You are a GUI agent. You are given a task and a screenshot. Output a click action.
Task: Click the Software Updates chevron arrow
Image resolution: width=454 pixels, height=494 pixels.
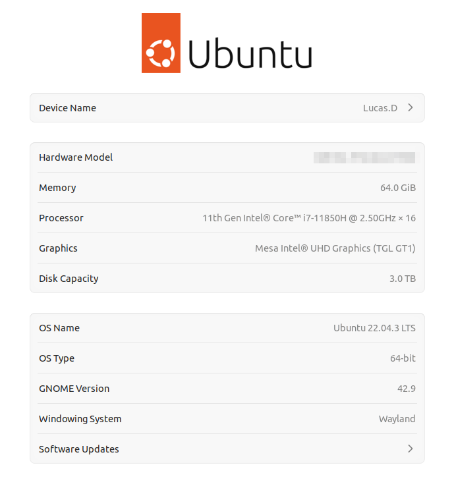410,449
